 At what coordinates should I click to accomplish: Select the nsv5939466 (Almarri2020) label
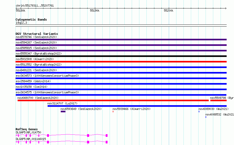(131, 109)
